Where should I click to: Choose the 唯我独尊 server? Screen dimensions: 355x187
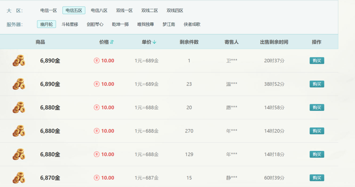coord(146,24)
